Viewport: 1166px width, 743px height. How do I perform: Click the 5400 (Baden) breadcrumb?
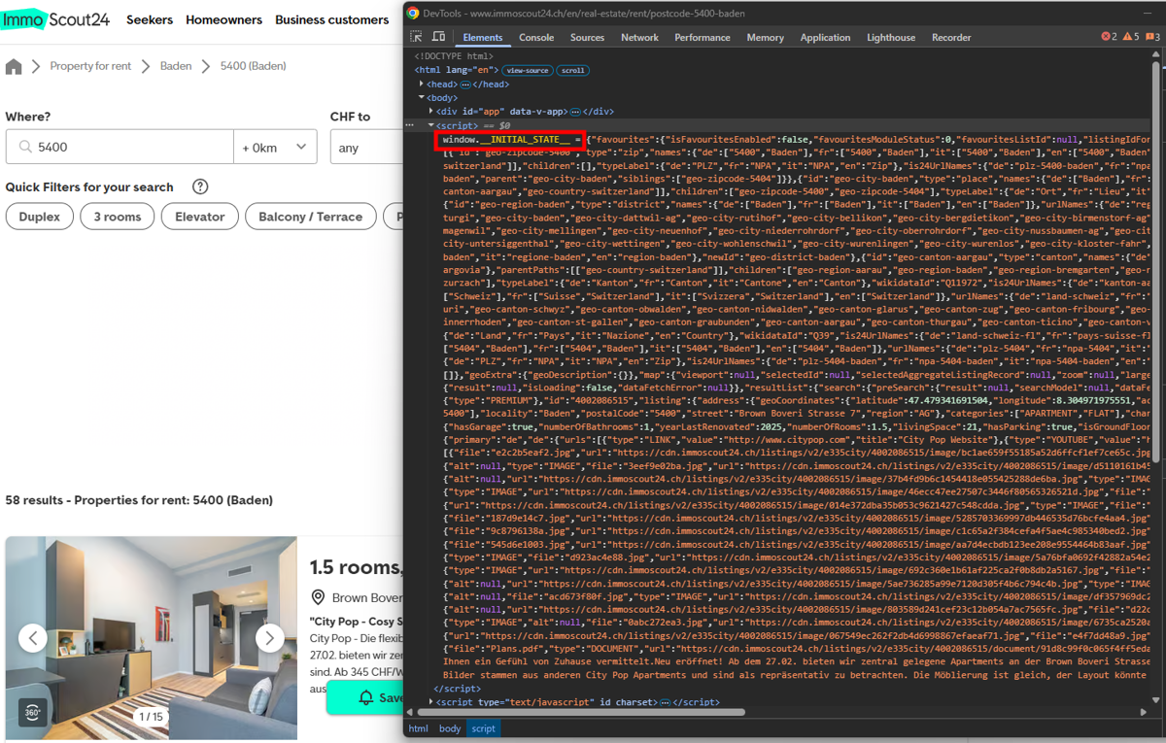253,66
